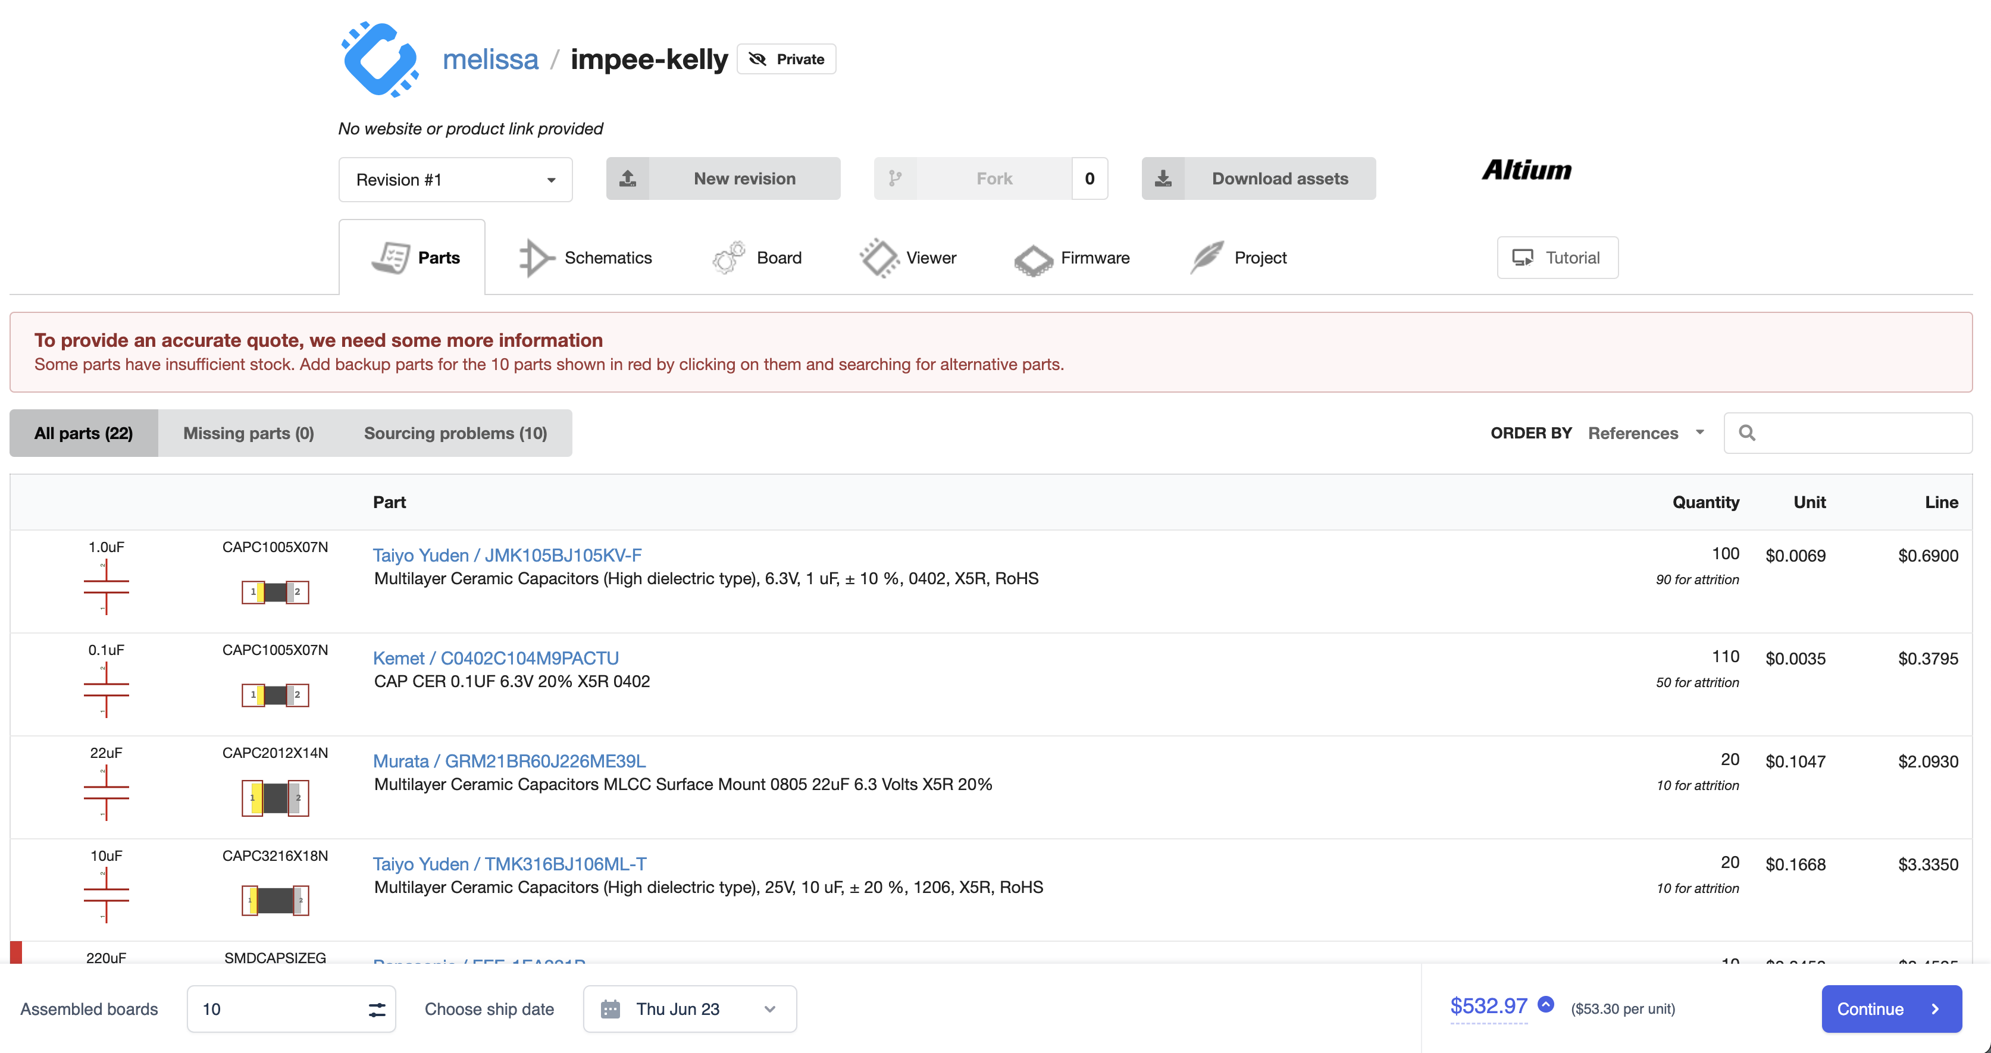
Task: Show Sourcing problems (10) filter
Action: 455,433
